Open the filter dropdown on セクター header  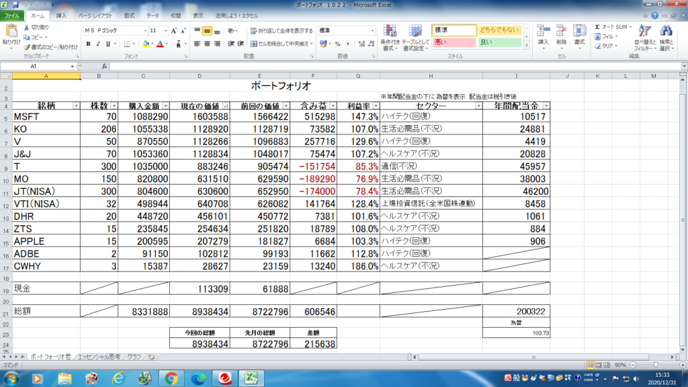478,106
